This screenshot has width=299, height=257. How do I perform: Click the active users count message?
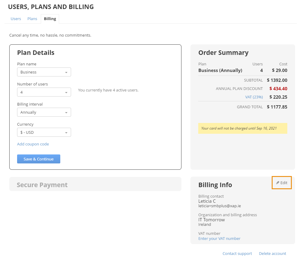pos(108,90)
